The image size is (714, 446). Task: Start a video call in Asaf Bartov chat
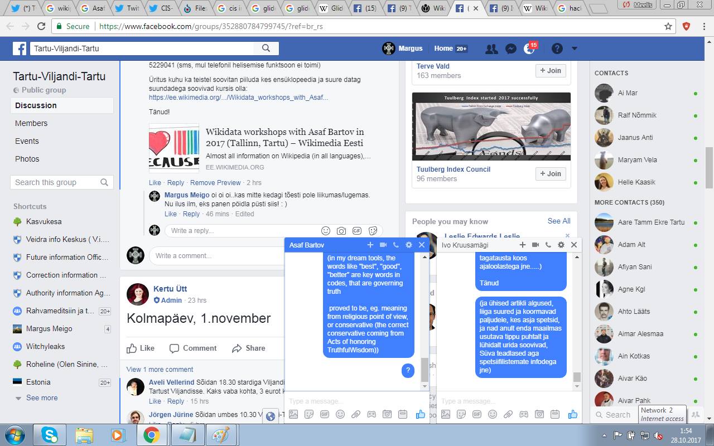click(383, 245)
